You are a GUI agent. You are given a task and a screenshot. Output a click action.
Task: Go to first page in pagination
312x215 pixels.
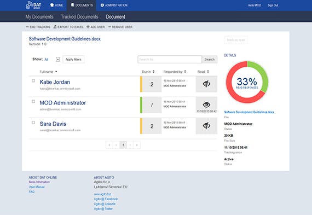[109, 145]
